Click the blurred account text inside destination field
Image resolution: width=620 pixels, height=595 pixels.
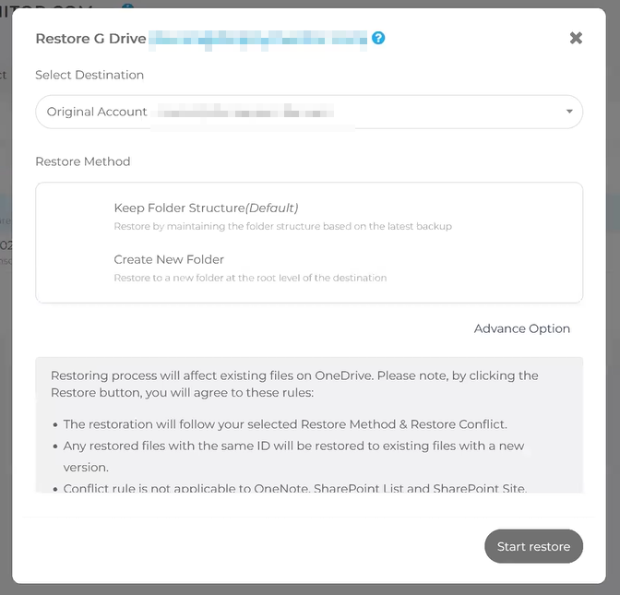(244, 112)
